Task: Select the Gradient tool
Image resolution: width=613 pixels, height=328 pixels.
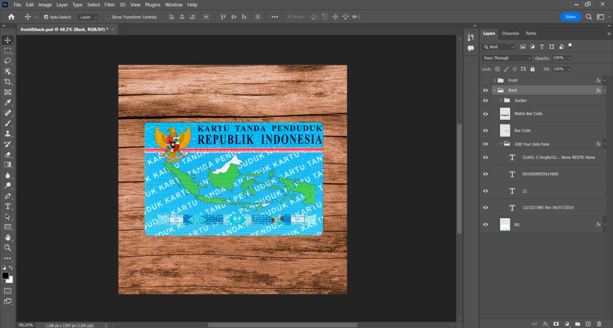Action: (x=8, y=165)
